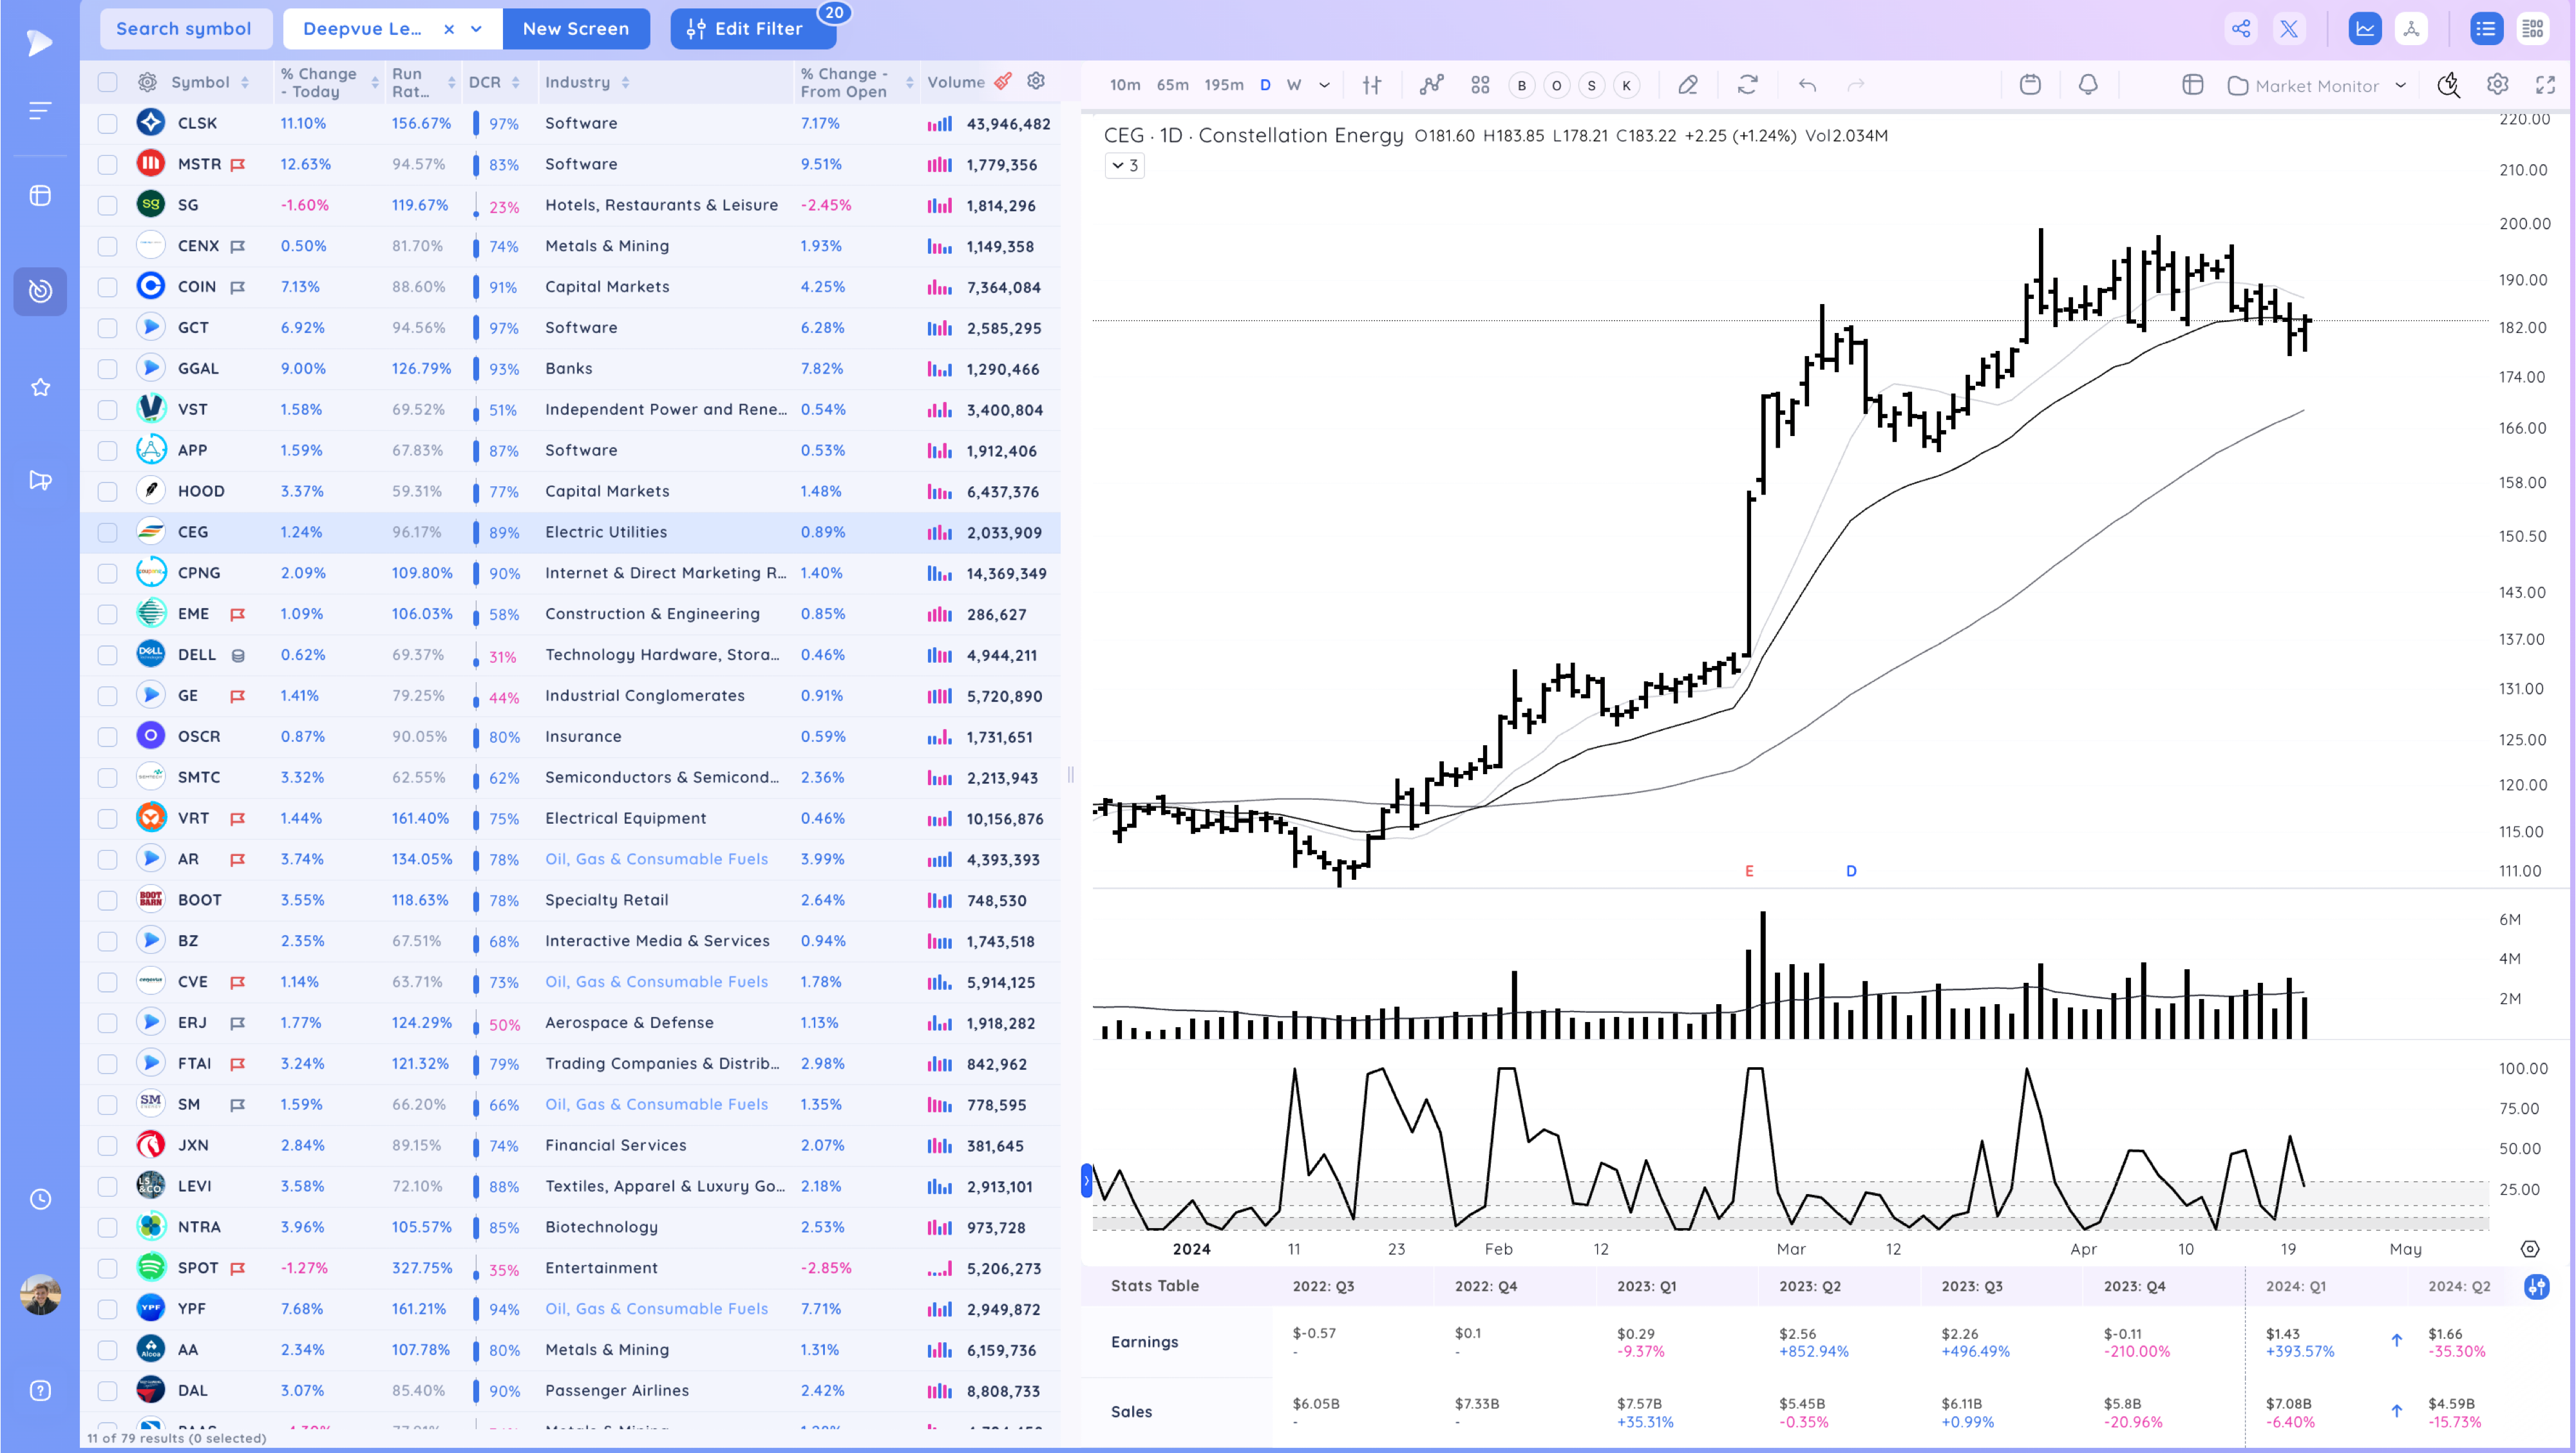Click the refresh chart icon
2576x1453 pixels.
pyautogui.click(x=1748, y=85)
